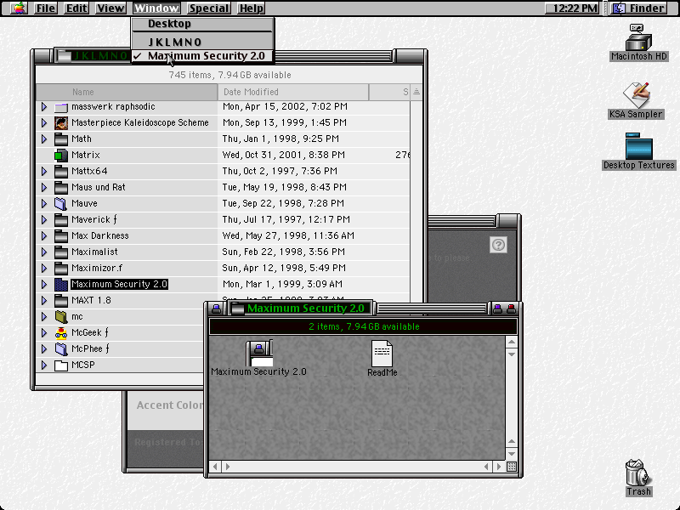Open the Finder application menu
The height and width of the screenshot is (510, 680).
(640, 8)
